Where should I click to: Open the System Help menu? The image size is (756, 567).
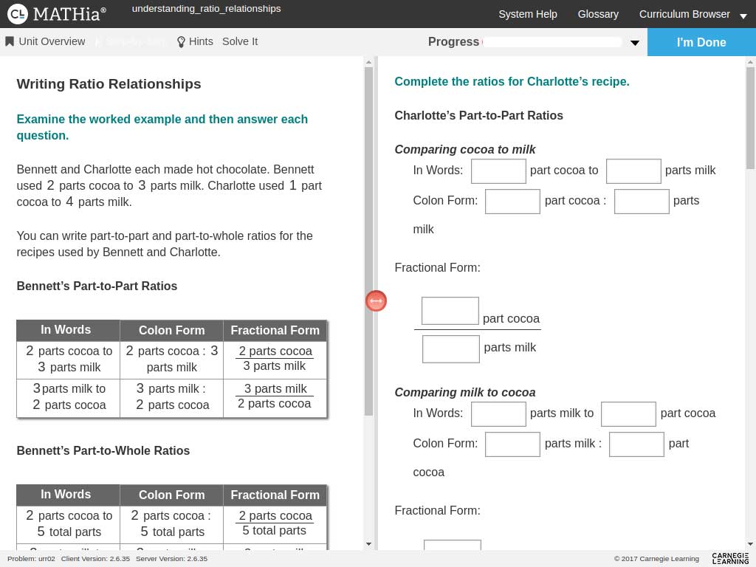coord(527,14)
